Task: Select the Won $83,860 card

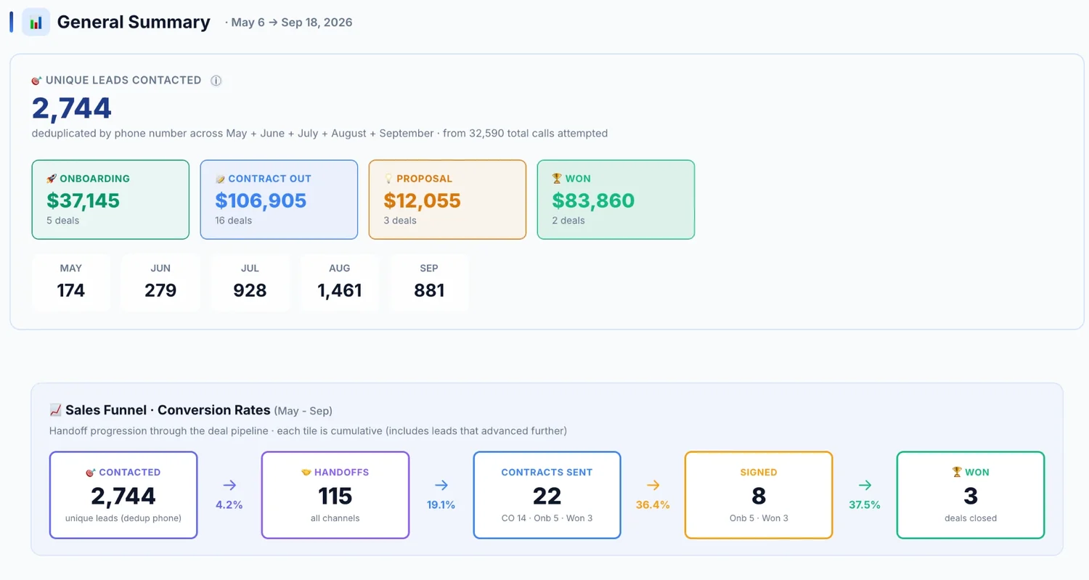Action: (x=616, y=200)
